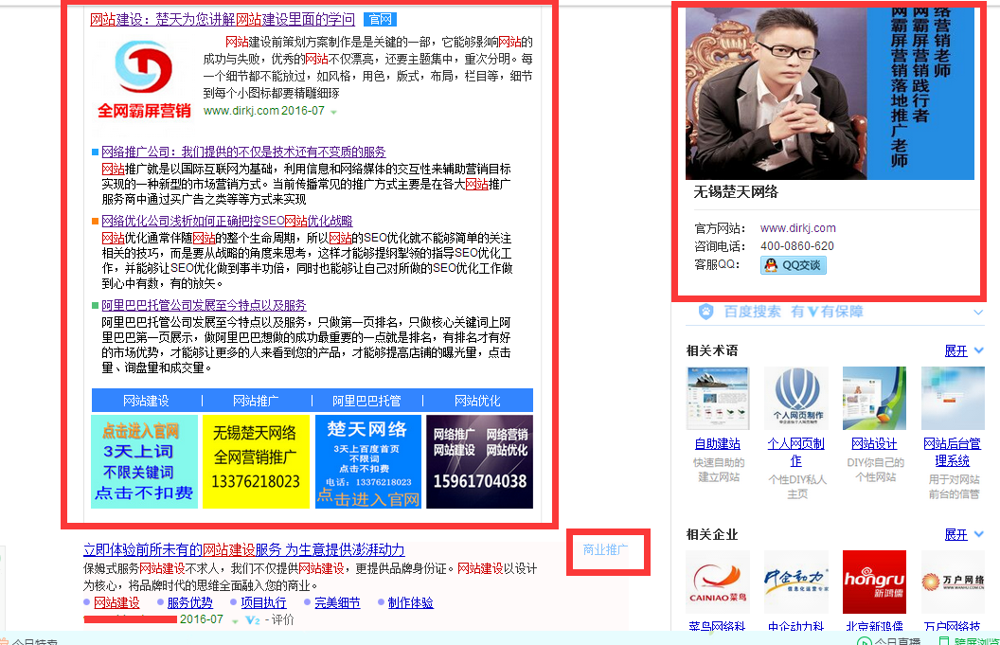Open the 网站建设 sub-link under ad
Image resolution: width=1000 pixels, height=645 pixels.
[116, 602]
